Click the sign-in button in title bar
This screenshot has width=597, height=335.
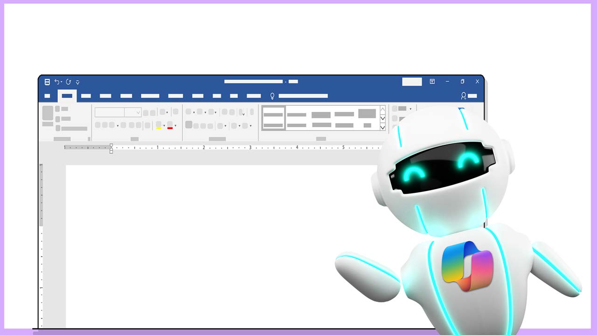[412, 82]
